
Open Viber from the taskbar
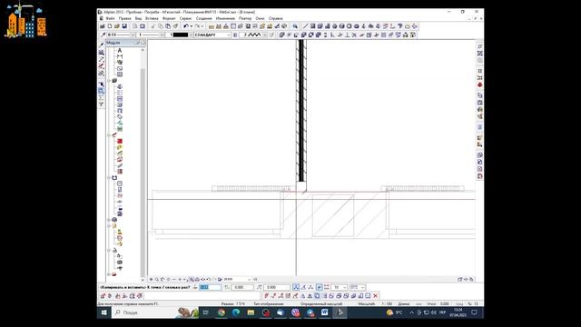(x=295, y=312)
